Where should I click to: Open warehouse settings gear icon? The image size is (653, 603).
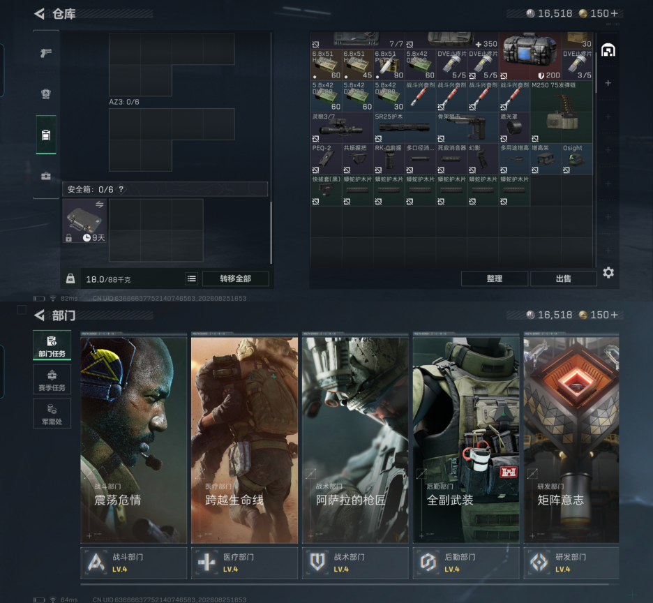(608, 273)
